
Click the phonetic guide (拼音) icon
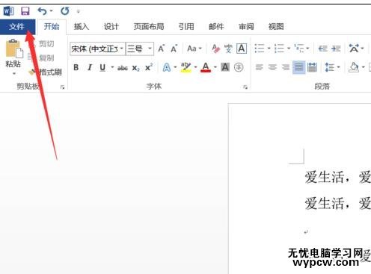tap(228, 49)
